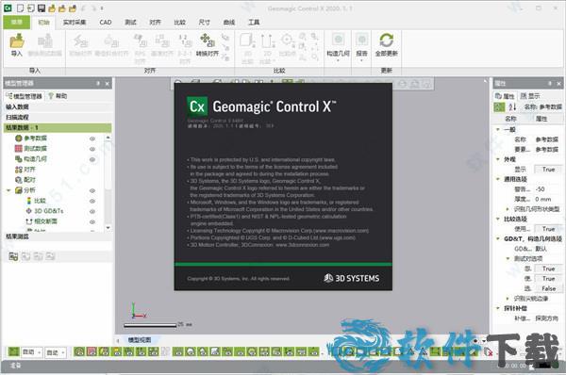This screenshot has height=375, width=566.
Task: Expand the 识别几何形状类型 sub-item
Action: (508, 209)
